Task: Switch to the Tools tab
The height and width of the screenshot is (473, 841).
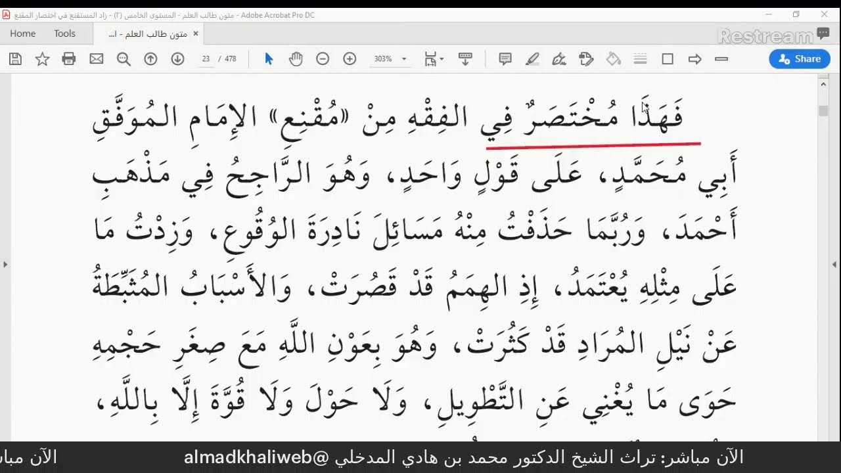Action: (x=64, y=34)
